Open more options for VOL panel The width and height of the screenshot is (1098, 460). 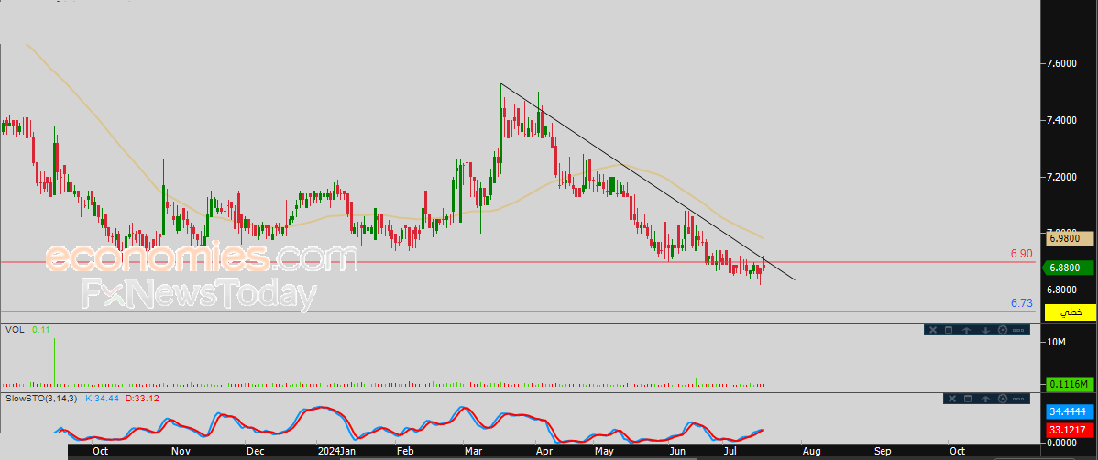tap(1020, 330)
